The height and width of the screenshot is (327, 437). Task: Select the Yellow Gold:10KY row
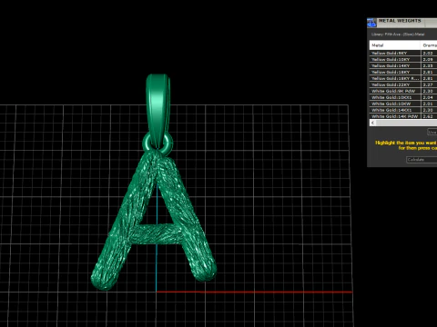tap(403, 59)
